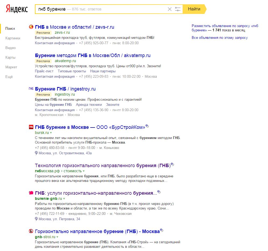Image resolution: width=268 pixels, height=251 pixels.
Task: Expand dropdown arrow next to bursk.ru
Action: coord(51,133)
